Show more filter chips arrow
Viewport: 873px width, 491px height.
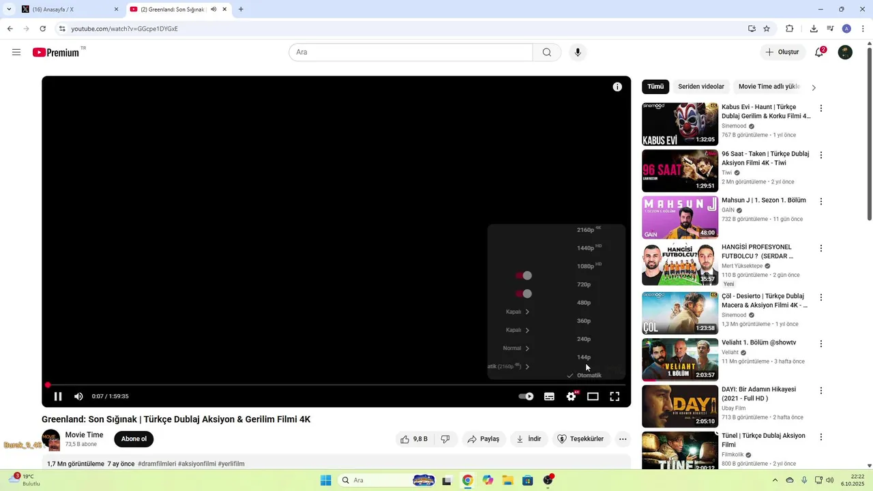coord(813,87)
